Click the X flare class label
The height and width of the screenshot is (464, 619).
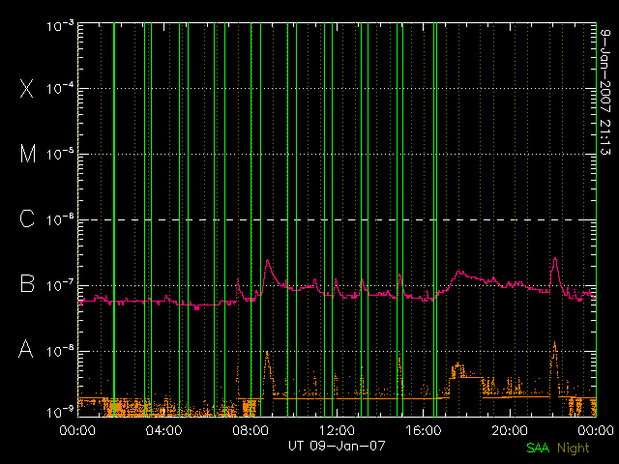tap(27, 88)
